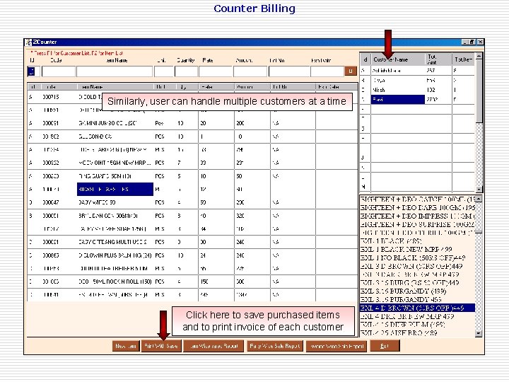509x382 pixels.
Task: Click the ZCounter window title icon
Action: 28,42
